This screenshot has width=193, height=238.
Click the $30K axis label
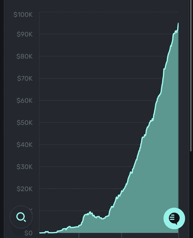pos(24,167)
